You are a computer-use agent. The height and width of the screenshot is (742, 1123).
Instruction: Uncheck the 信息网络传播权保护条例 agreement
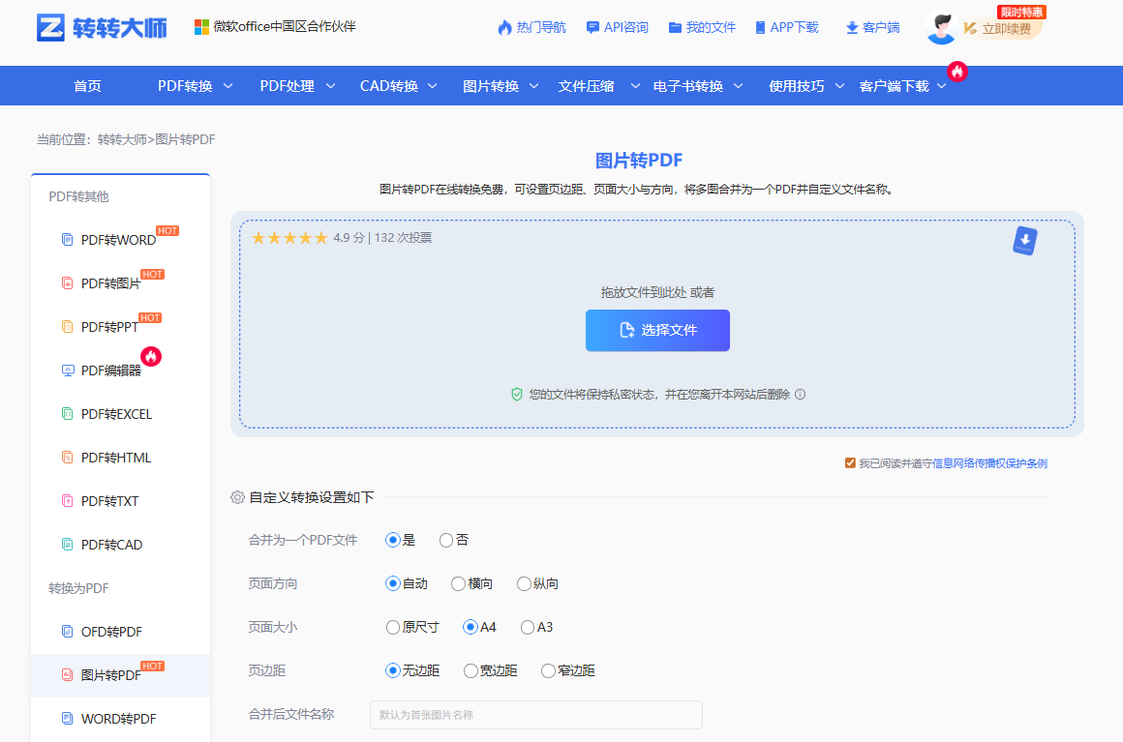[x=848, y=462]
